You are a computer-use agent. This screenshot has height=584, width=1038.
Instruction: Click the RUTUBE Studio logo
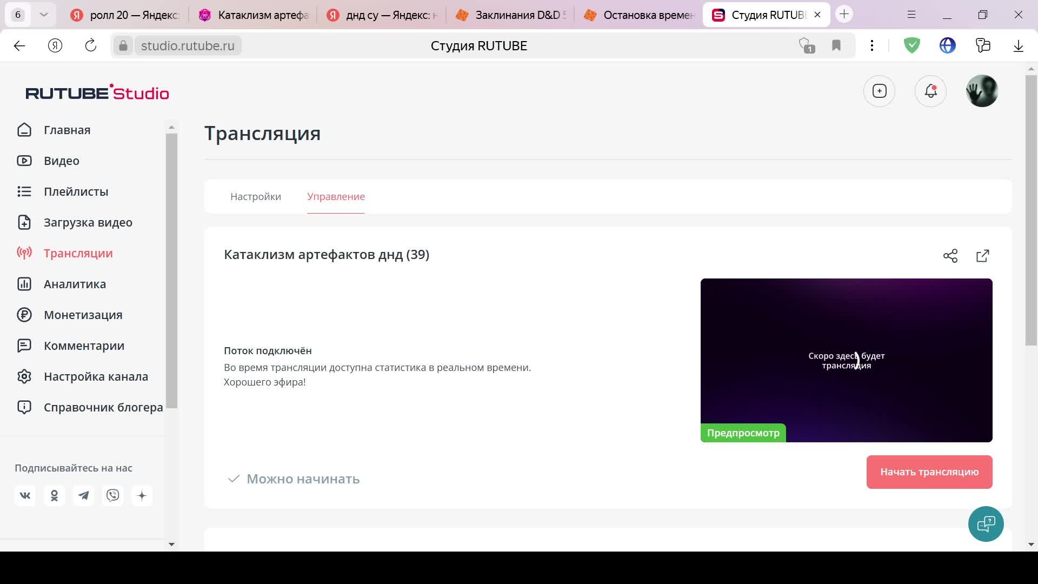click(97, 92)
